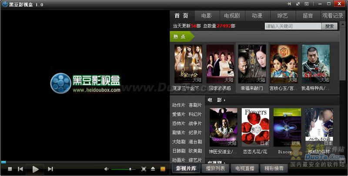The width and height of the screenshot is (348, 176).
Task: Skip to the previous track
Action: 20,169
